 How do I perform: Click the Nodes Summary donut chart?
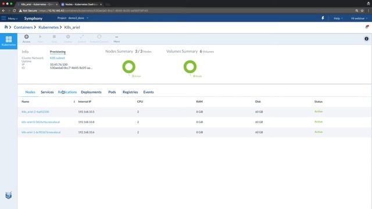(x=129, y=67)
